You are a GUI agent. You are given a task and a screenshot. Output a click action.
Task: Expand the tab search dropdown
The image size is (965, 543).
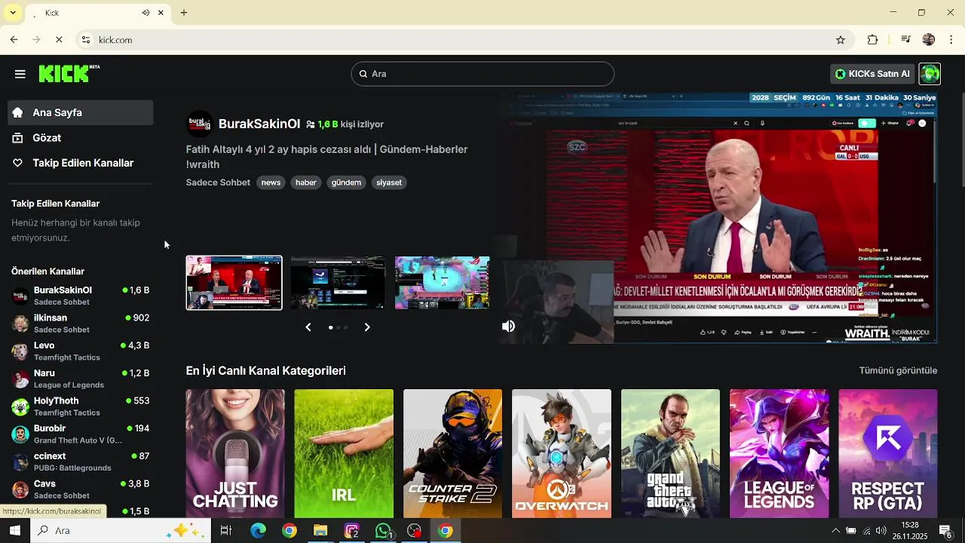coord(13,13)
